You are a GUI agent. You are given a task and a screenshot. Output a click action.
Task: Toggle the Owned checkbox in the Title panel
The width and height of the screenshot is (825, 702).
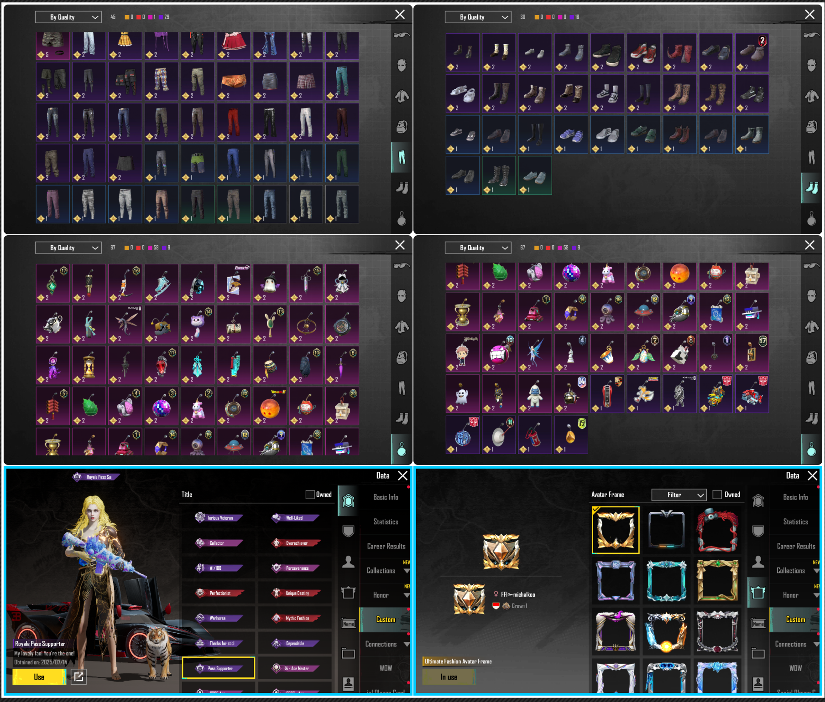click(x=310, y=495)
